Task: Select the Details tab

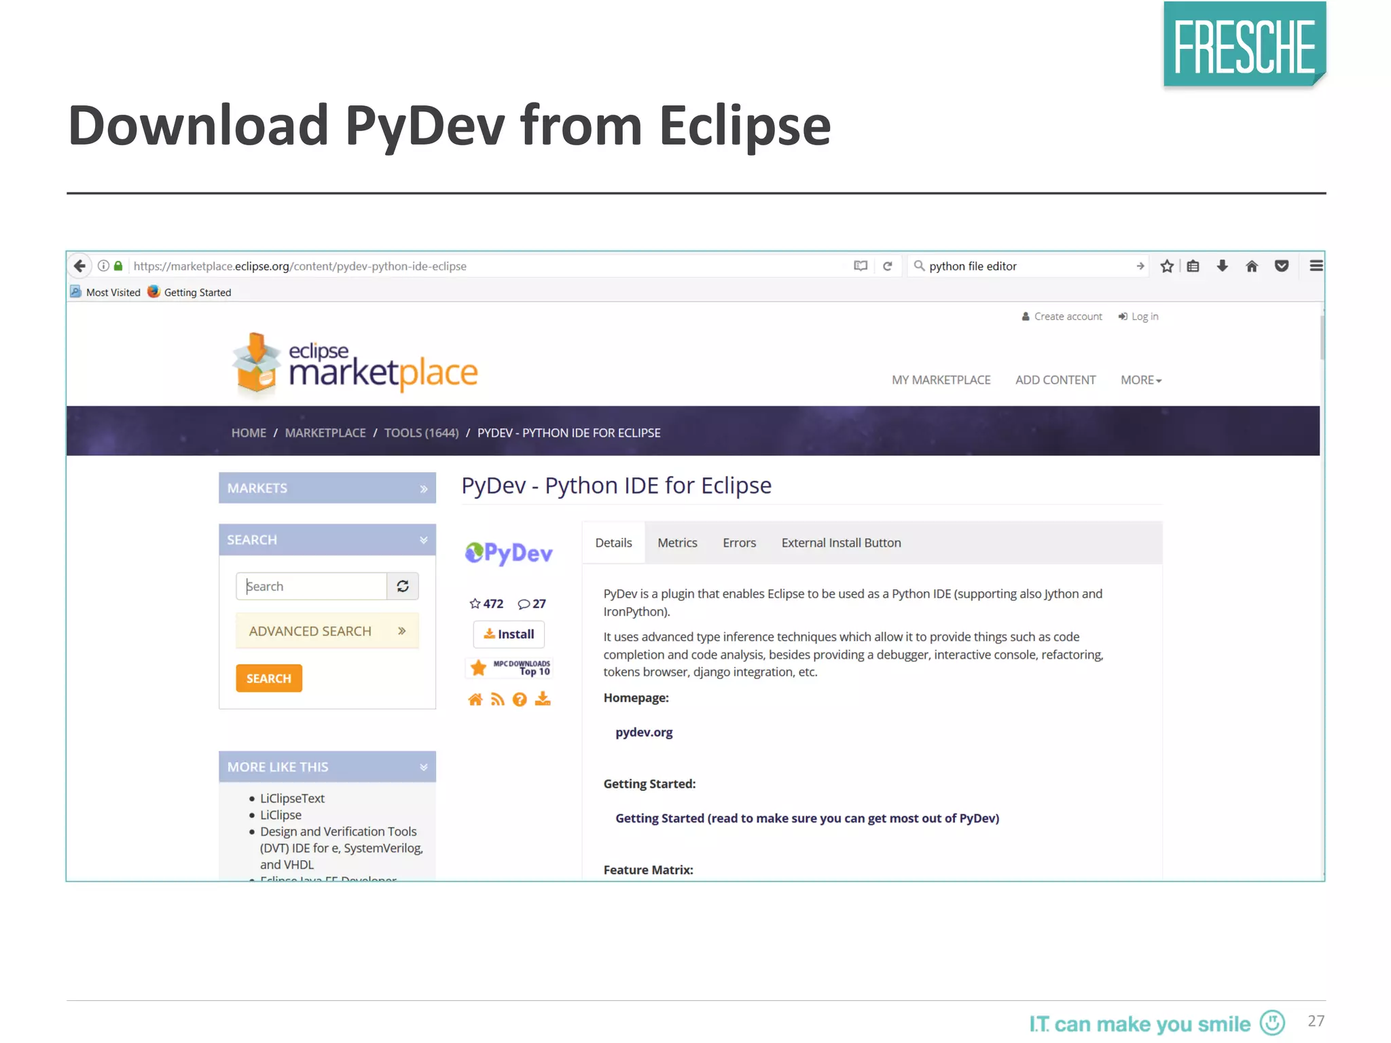Action: tap(613, 543)
